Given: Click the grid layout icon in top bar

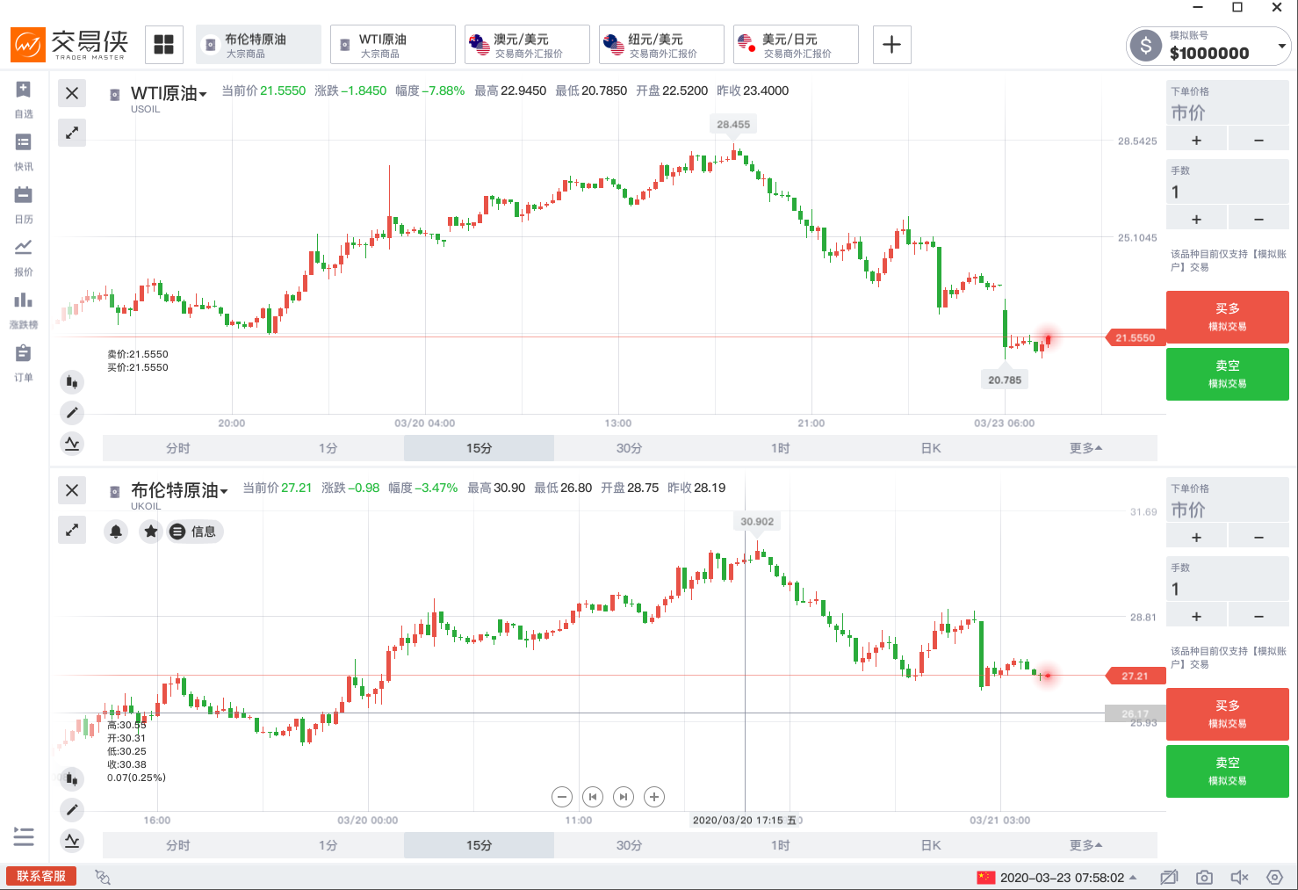Looking at the screenshot, I should [x=163, y=45].
